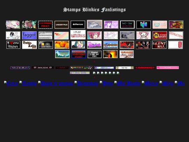The width and height of the screenshot is (189, 142).
Task: Open the Stardew Valley stamp
Action: tap(62, 54)
